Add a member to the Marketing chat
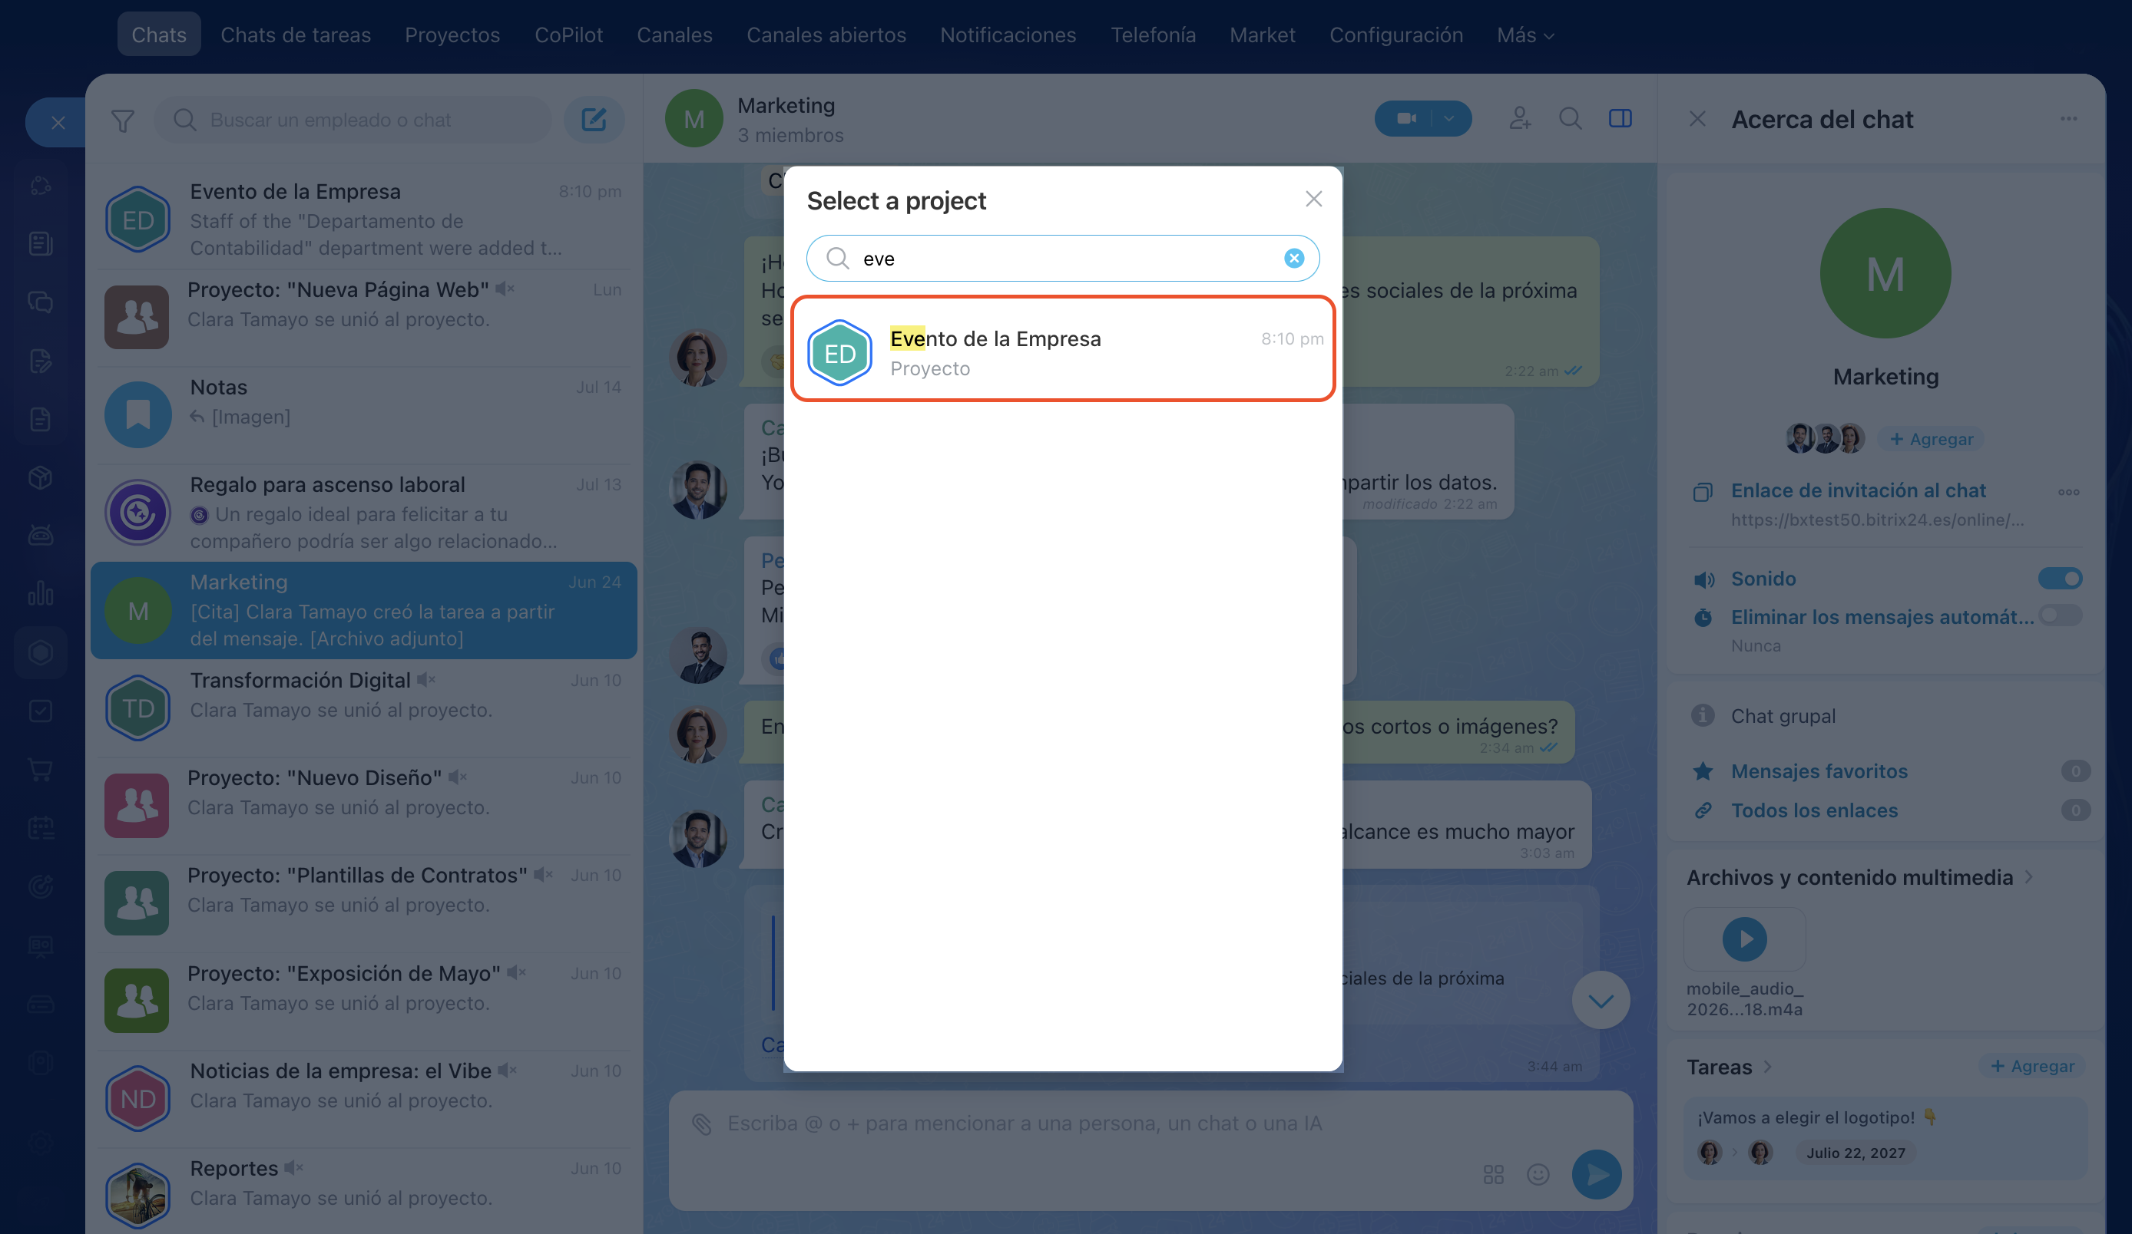 click(1519, 119)
